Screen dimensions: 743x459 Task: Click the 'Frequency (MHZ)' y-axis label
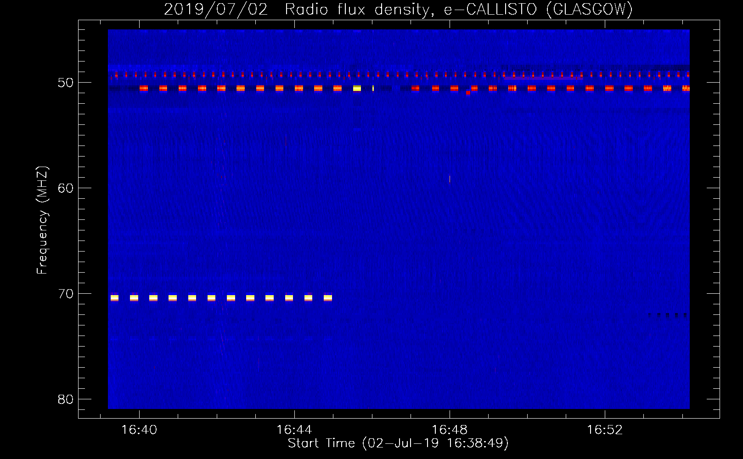pyautogui.click(x=42, y=220)
